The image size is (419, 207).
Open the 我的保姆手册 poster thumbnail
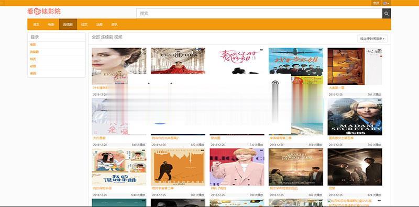(119, 167)
